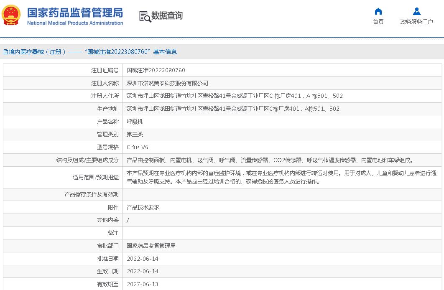Click National Medical Products Administration subtitle
The width and height of the screenshot is (444, 290).
(x=75, y=23)
